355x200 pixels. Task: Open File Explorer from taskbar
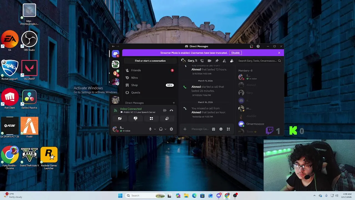click(x=186, y=196)
